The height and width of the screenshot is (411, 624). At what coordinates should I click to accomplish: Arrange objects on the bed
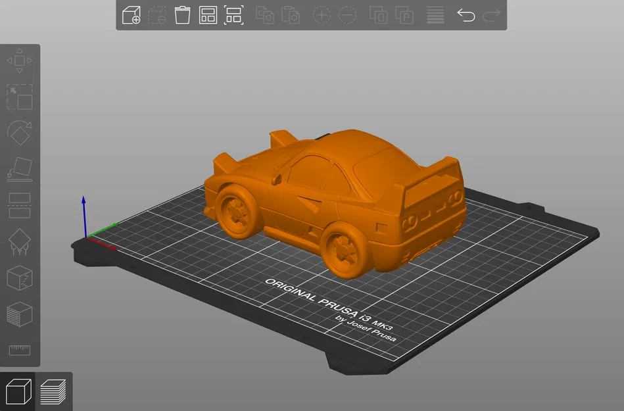click(x=208, y=15)
